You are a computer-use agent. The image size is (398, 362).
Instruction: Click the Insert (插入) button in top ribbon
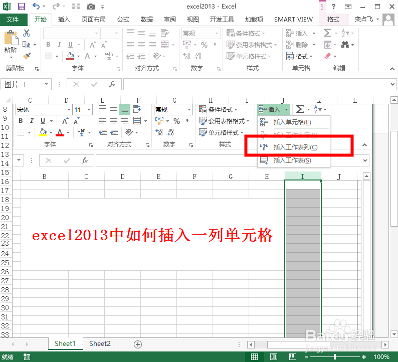(x=297, y=33)
